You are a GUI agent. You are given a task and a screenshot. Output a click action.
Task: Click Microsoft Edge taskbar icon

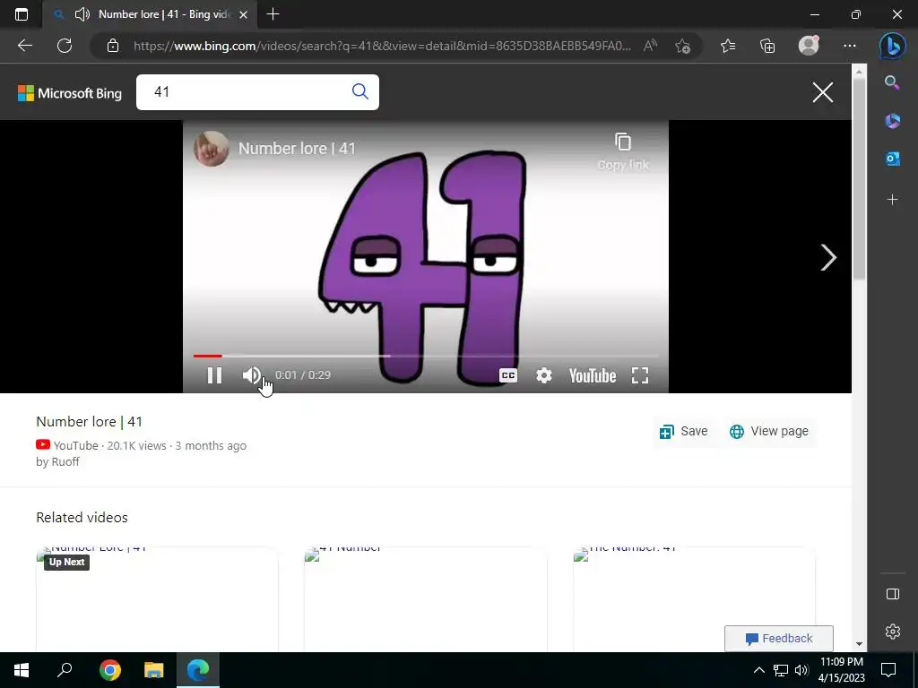coord(198,670)
